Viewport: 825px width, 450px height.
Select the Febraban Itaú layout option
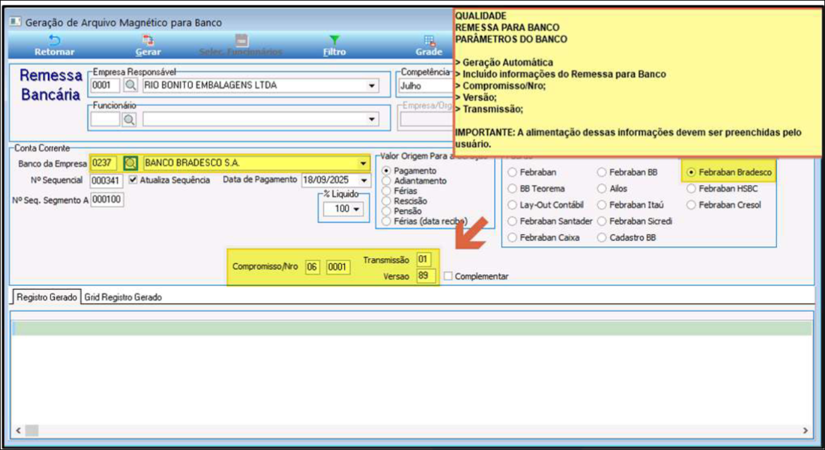click(602, 205)
